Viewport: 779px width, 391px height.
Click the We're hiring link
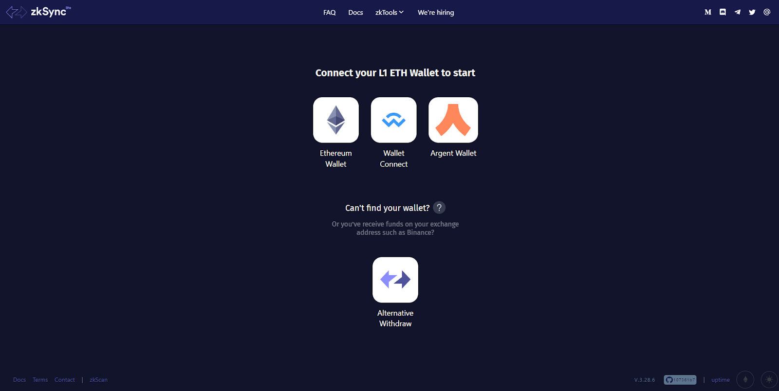tap(436, 13)
